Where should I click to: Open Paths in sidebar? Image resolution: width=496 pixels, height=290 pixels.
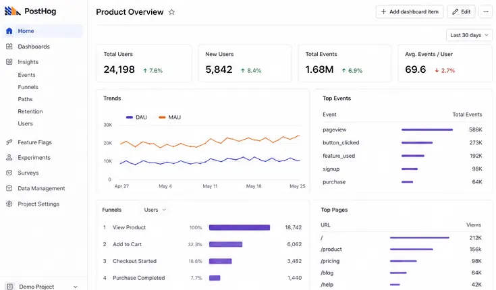(26, 99)
